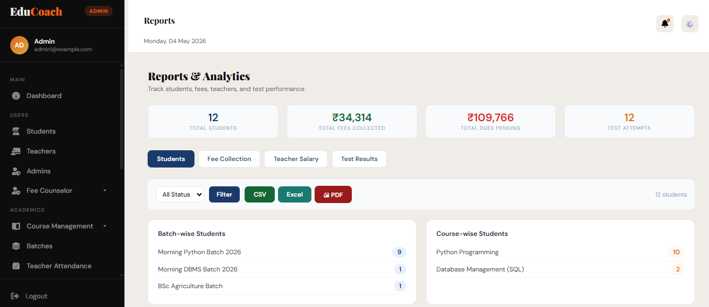Click the BSc Agriculture Batch row

click(x=282, y=286)
